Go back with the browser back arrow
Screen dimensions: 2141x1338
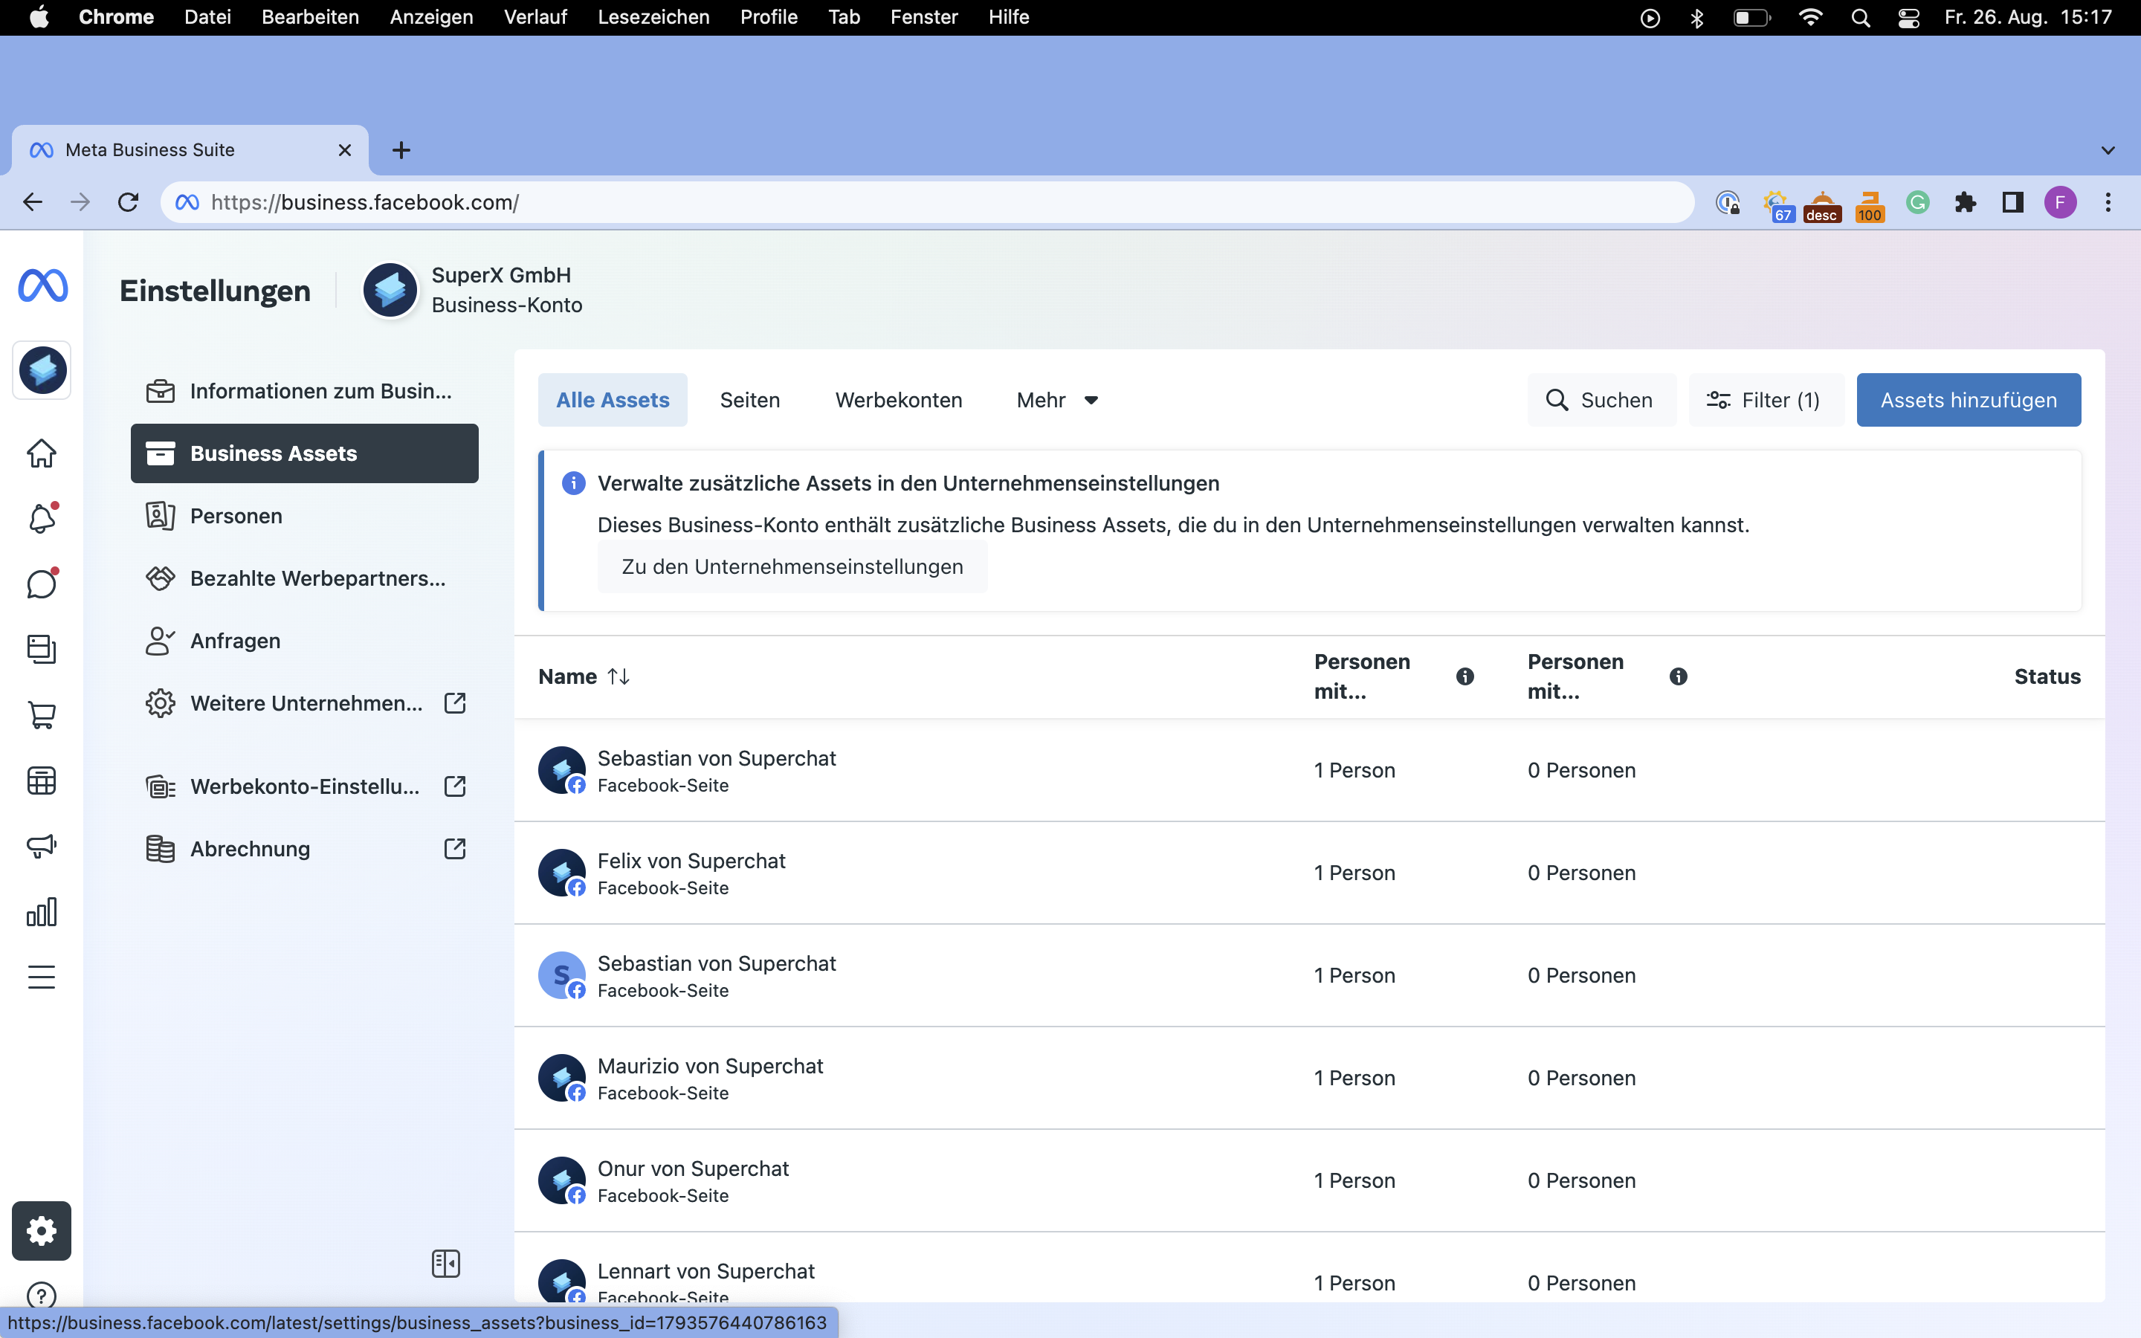pyautogui.click(x=33, y=203)
